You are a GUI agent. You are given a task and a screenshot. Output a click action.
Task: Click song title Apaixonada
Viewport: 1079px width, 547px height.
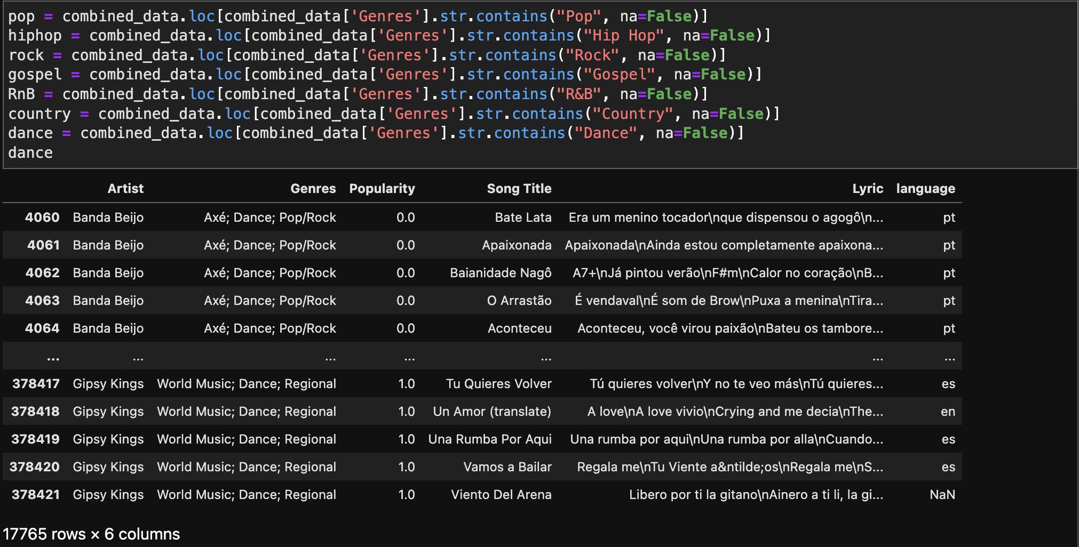click(517, 245)
